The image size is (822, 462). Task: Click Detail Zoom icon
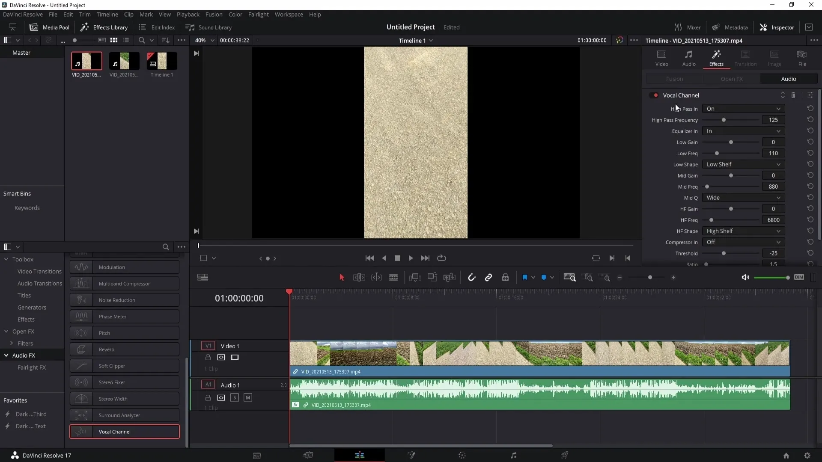point(589,278)
